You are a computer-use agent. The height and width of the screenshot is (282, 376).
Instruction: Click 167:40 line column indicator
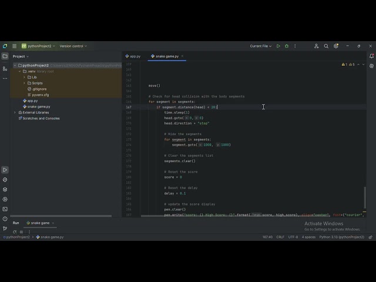(x=267, y=237)
